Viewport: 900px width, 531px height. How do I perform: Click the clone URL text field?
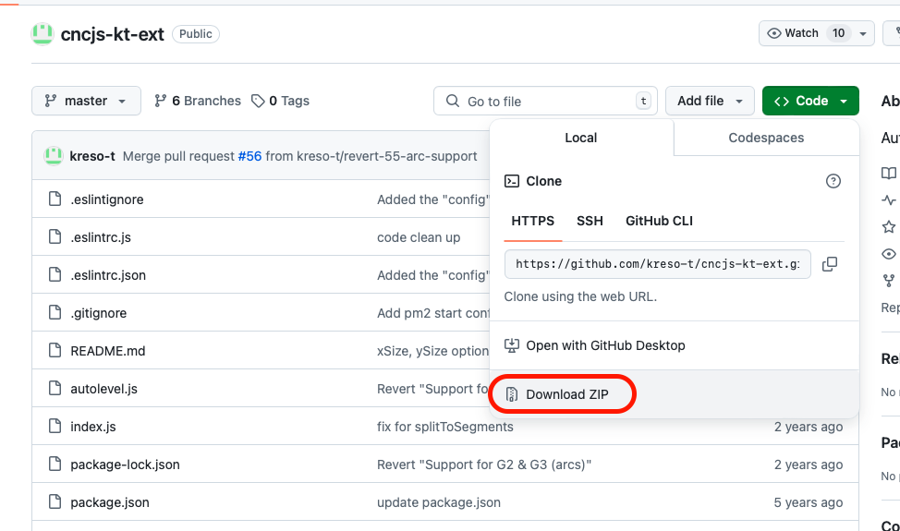[657, 264]
